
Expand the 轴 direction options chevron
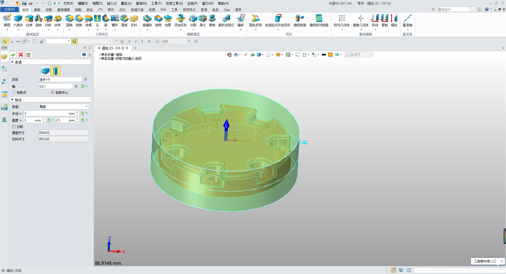tap(76, 86)
